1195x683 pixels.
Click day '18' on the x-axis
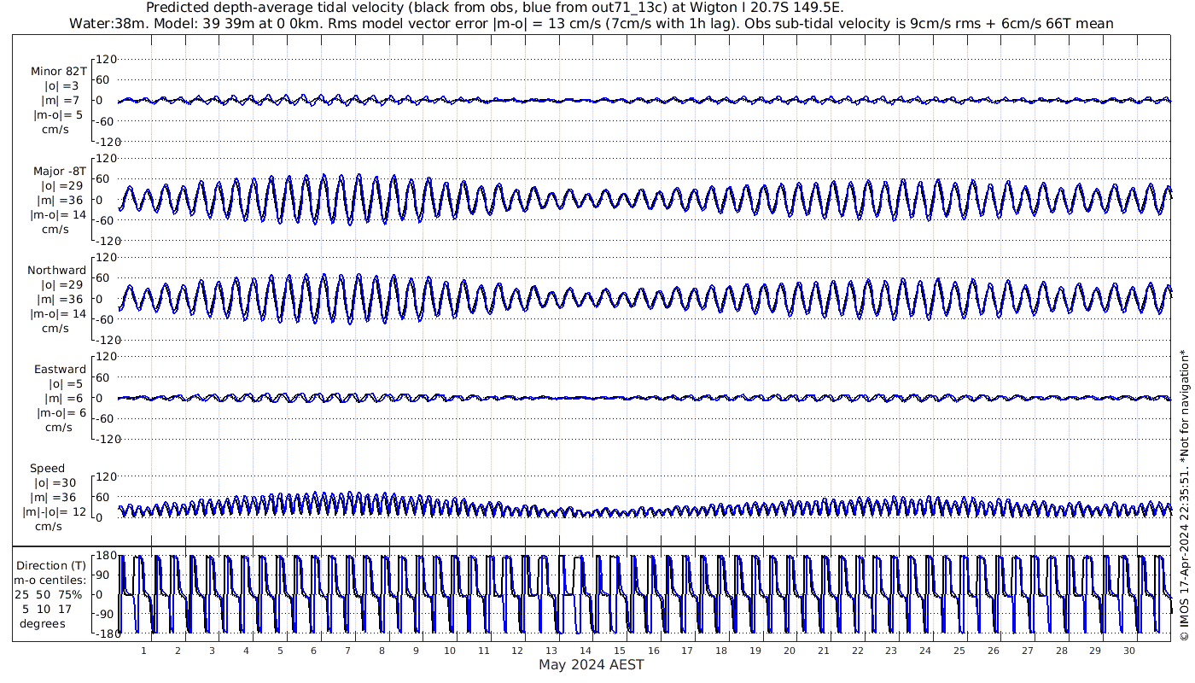point(721,651)
